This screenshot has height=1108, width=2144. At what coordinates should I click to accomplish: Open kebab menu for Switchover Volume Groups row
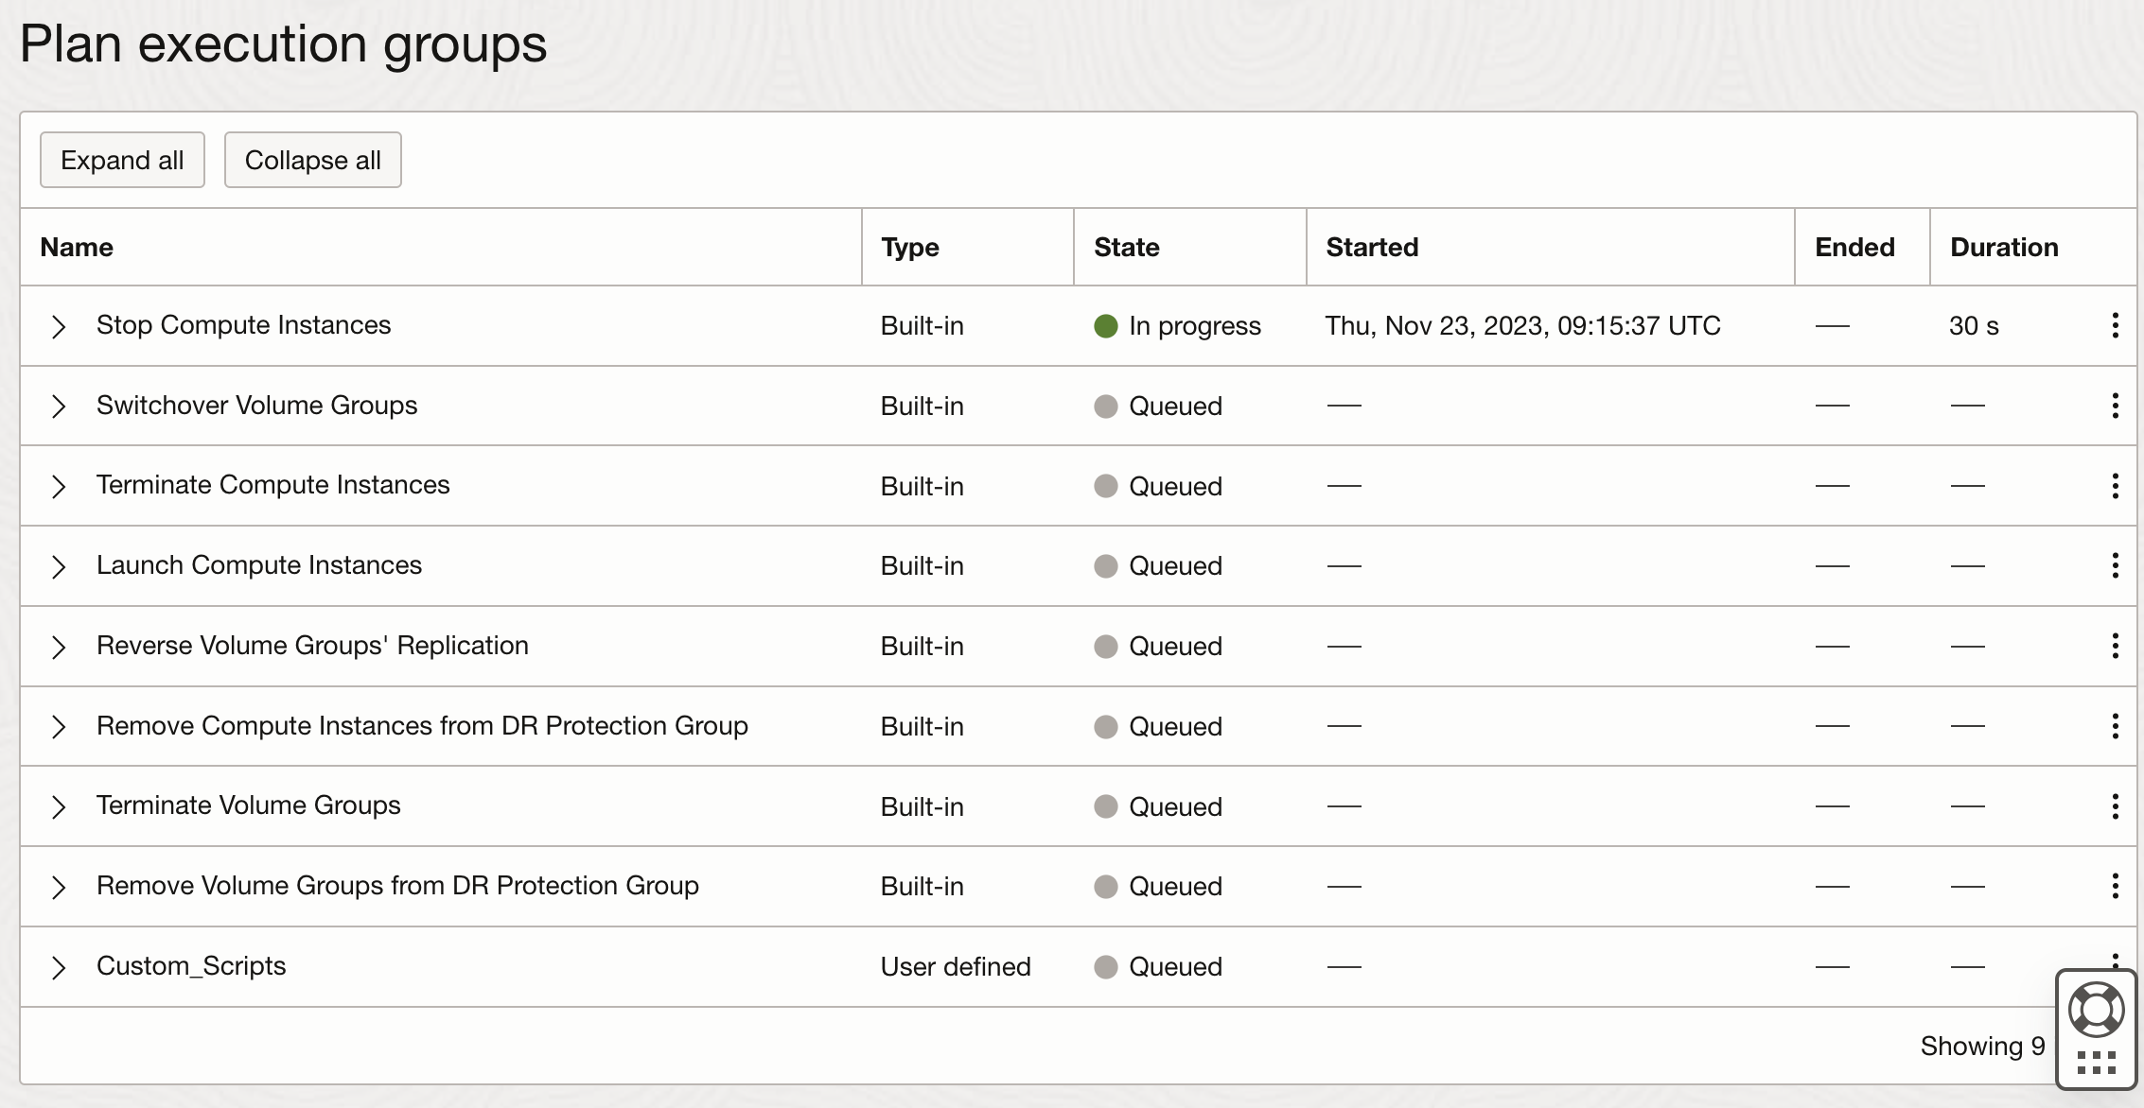pos(2115,406)
